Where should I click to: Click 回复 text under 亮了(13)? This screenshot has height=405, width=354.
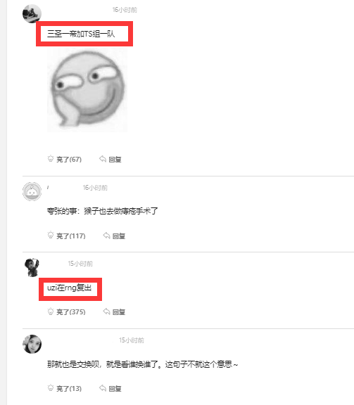click(115, 389)
